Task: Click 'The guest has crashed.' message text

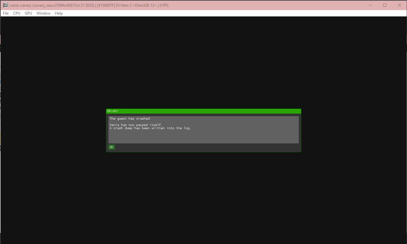Action: 130,119
